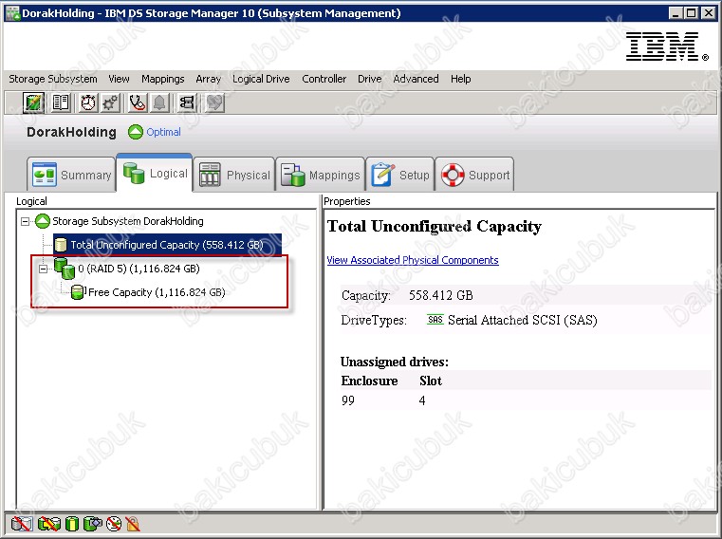Open the Drive menu
This screenshot has height=539, width=722.
point(370,79)
